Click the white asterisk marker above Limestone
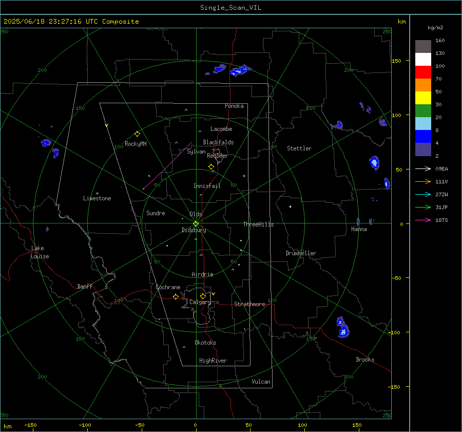The image size is (462, 432). point(97,194)
